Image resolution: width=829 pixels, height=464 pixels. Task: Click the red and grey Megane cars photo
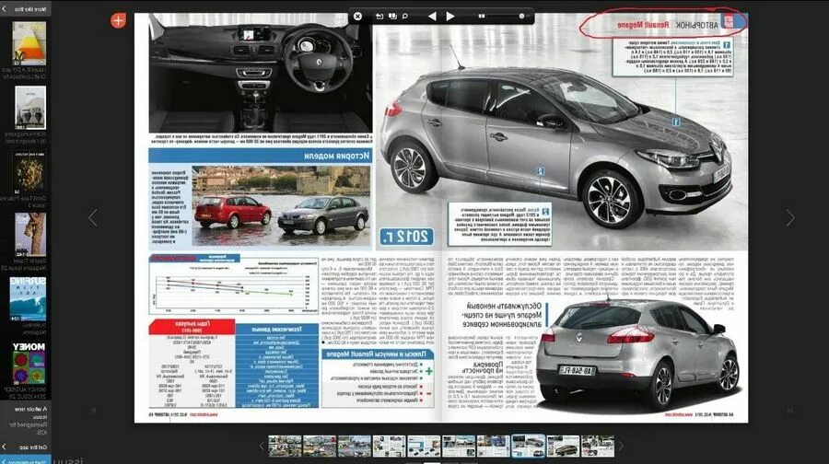[280, 205]
